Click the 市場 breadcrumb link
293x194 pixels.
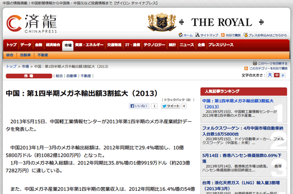[25, 67]
